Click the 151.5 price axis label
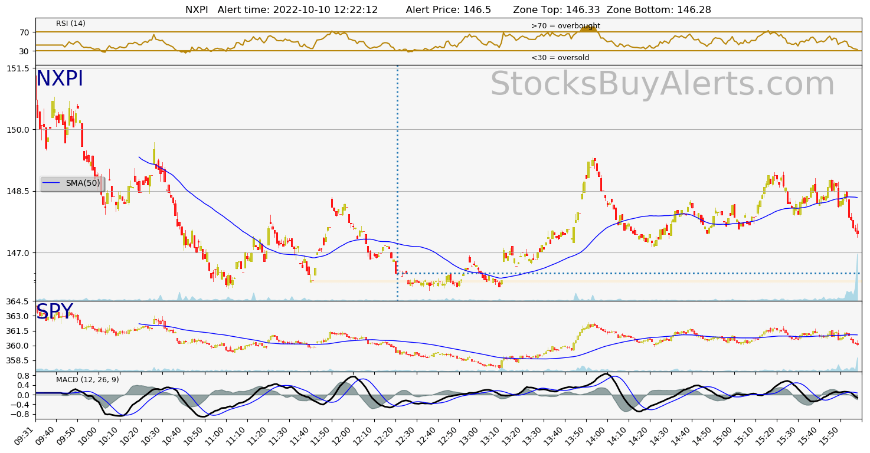This screenshot has width=870, height=453. pyautogui.click(x=18, y=68)
